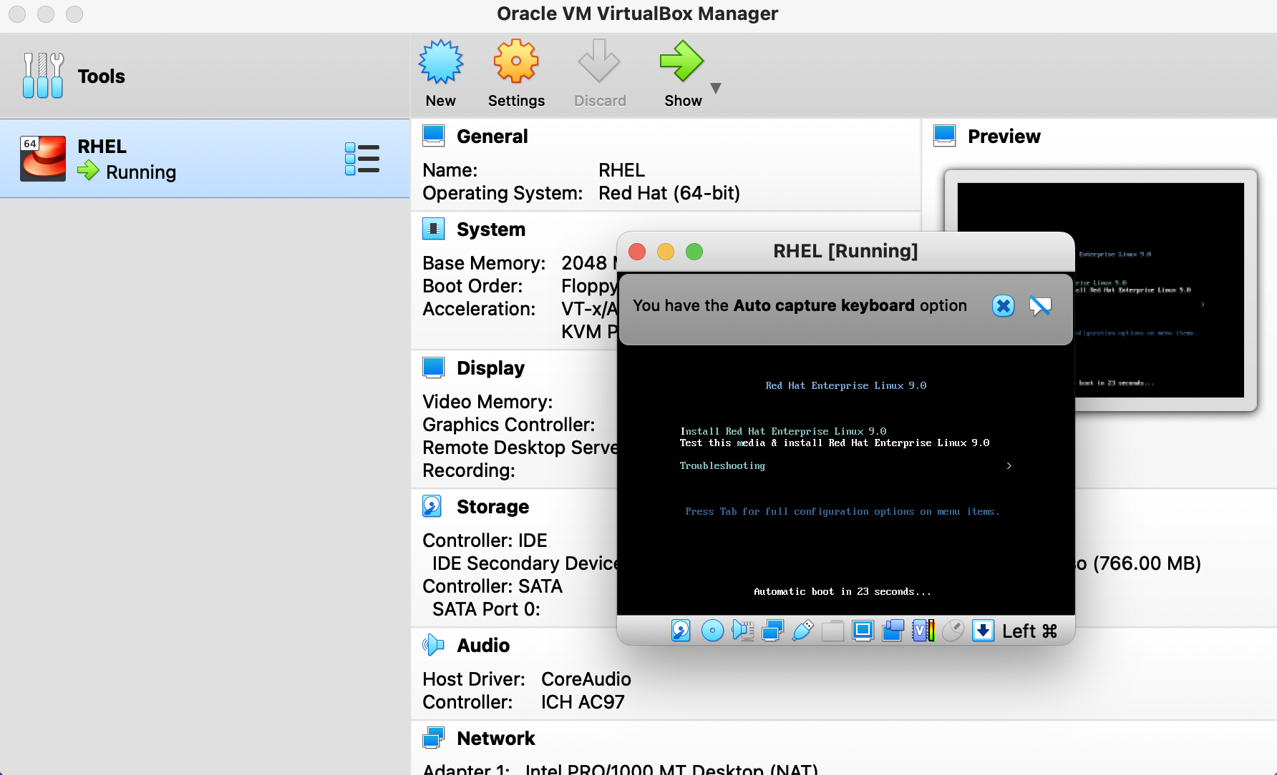Click the ICH AC97 controller value
Screen dimensions: 1277x775
click(x=583, y=702)
